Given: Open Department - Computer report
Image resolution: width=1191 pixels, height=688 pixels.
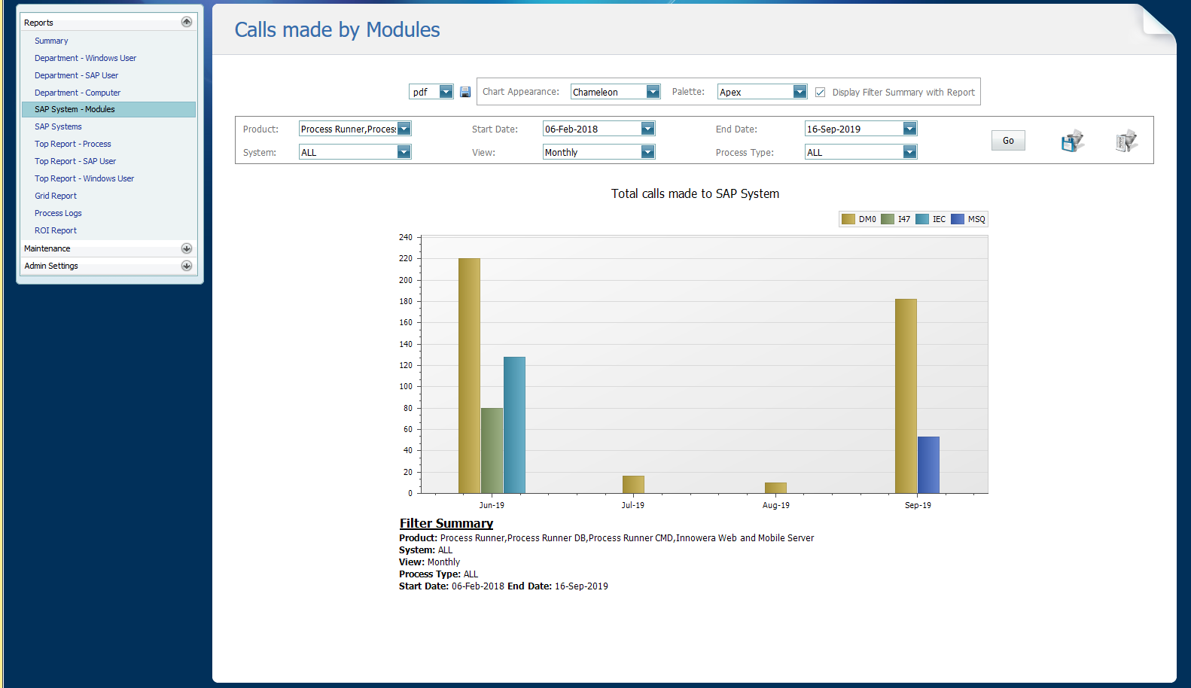Looking at the screenshot, I should [x=78, y=93].
